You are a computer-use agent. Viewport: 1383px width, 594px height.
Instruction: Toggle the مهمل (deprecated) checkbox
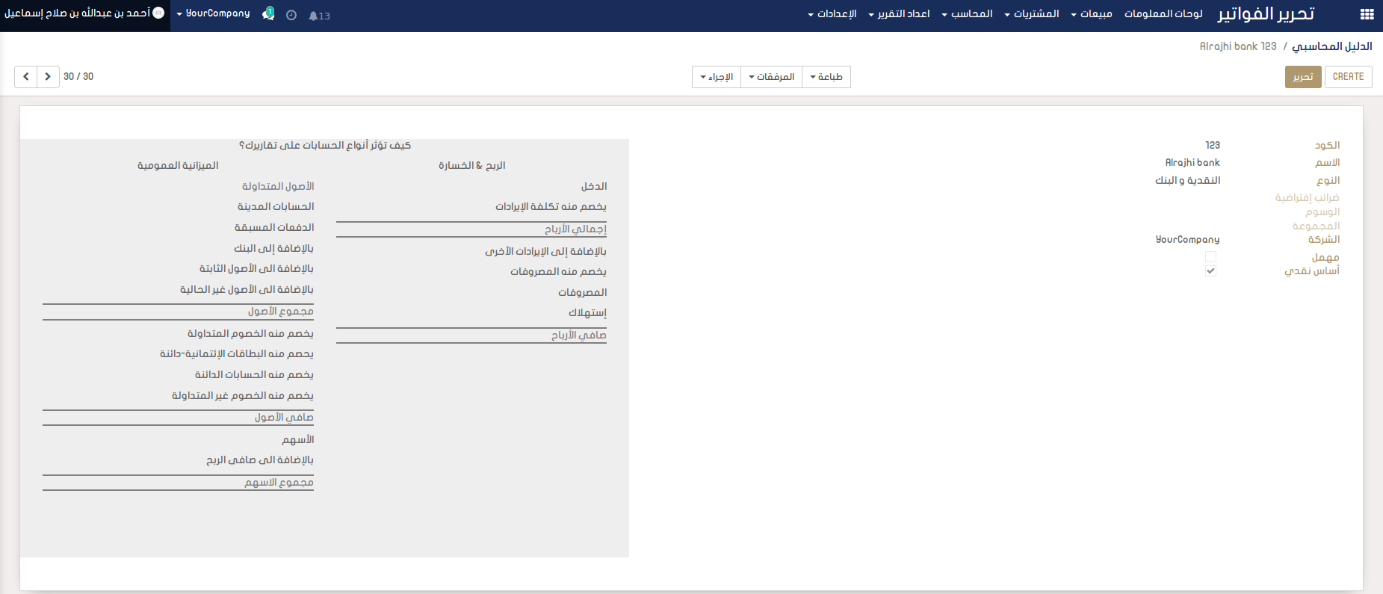click(x=1210, y=257)
